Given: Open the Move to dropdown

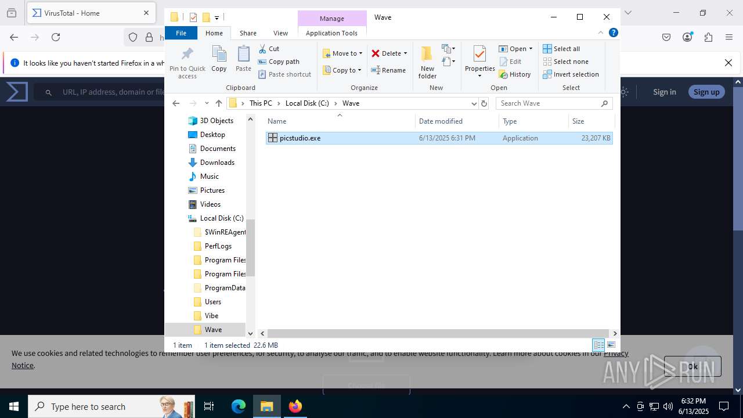Looking at the screenshot, I should coord(342,53).
